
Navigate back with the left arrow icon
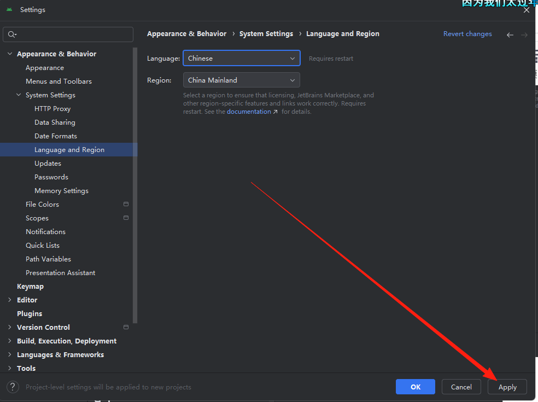click(x=510, y=34)
